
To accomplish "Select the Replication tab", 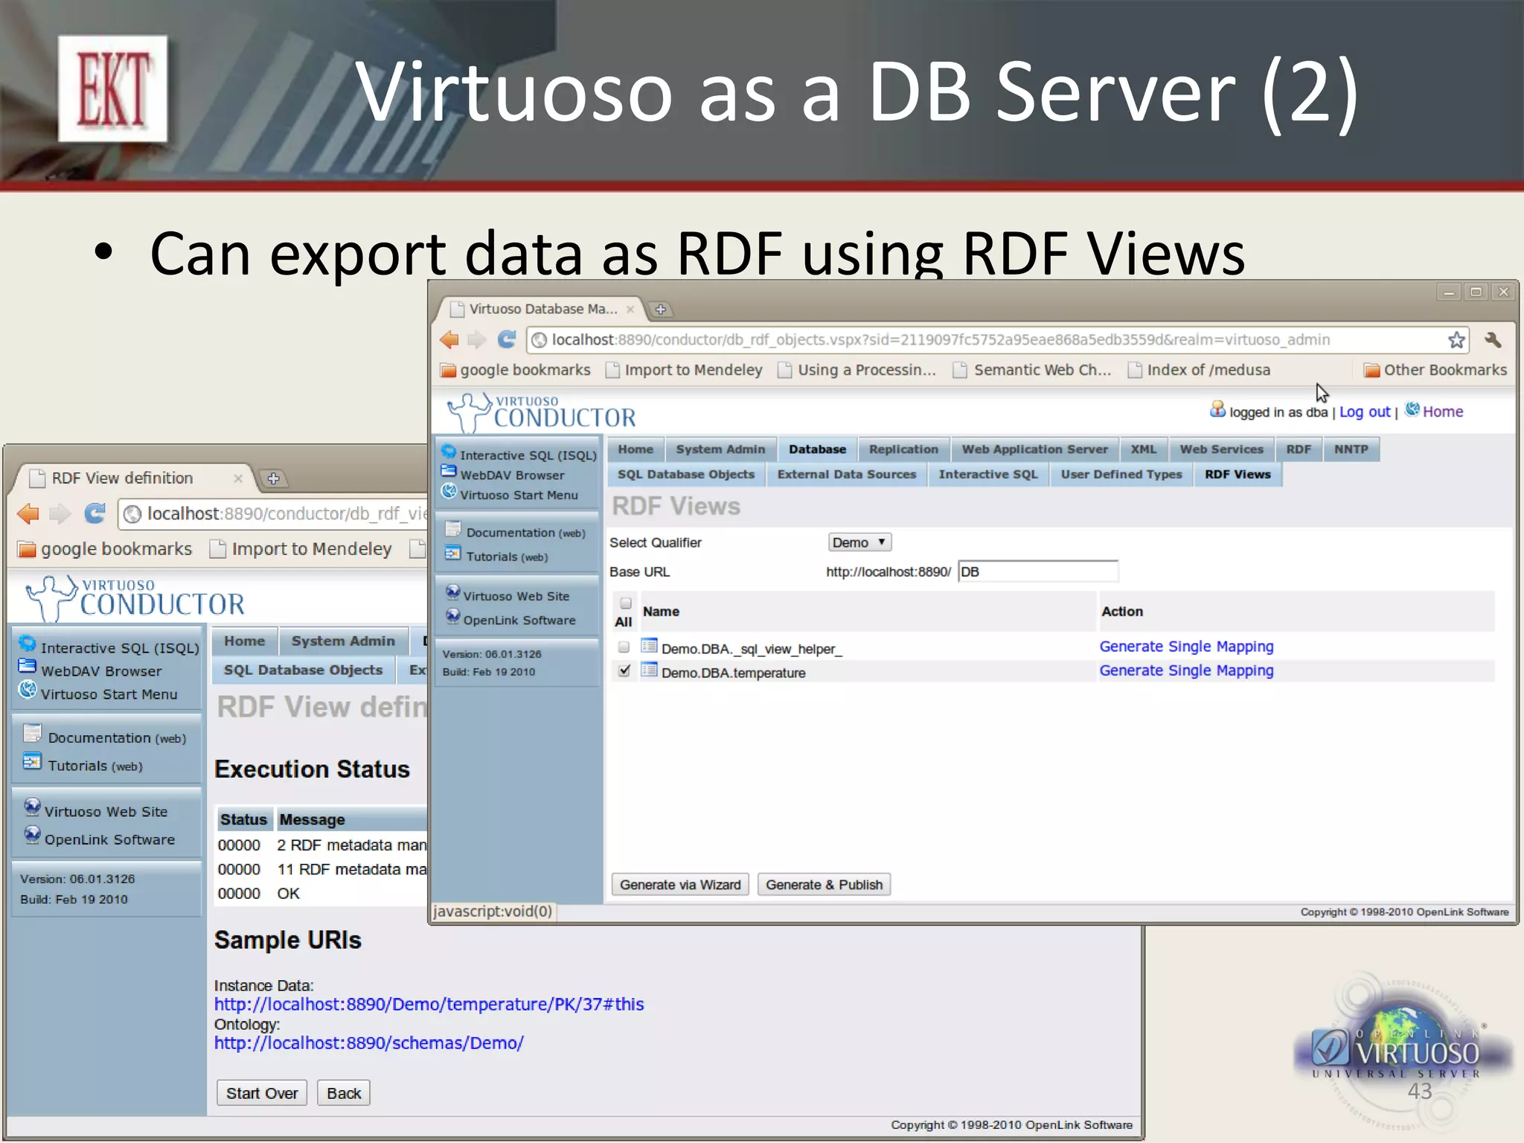I will (x=903, y=449).
